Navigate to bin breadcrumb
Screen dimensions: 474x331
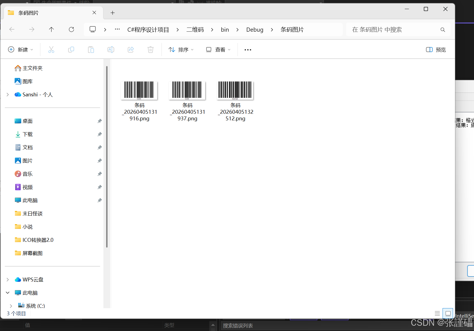click(225, 29)
